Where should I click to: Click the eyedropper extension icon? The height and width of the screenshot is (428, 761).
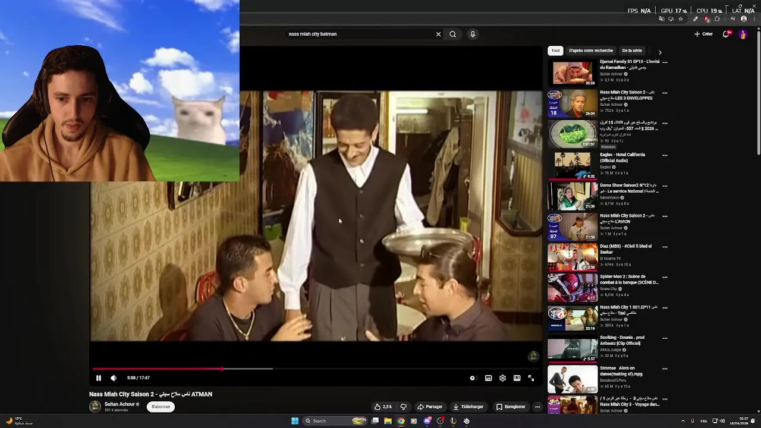pos(696,19)
